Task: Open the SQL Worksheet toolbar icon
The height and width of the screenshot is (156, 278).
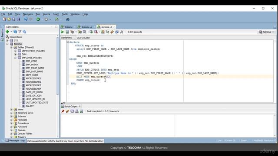Action: coord(57,19)
